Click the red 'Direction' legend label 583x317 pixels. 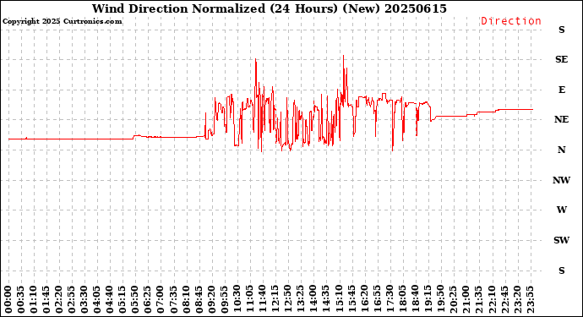[511, 21]
